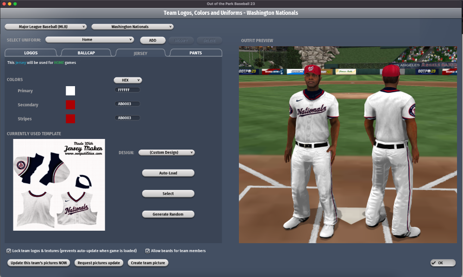This screenshot has height=277, width=463.
Task: Click Request pictures update button
Action: (x=99, y=263)
